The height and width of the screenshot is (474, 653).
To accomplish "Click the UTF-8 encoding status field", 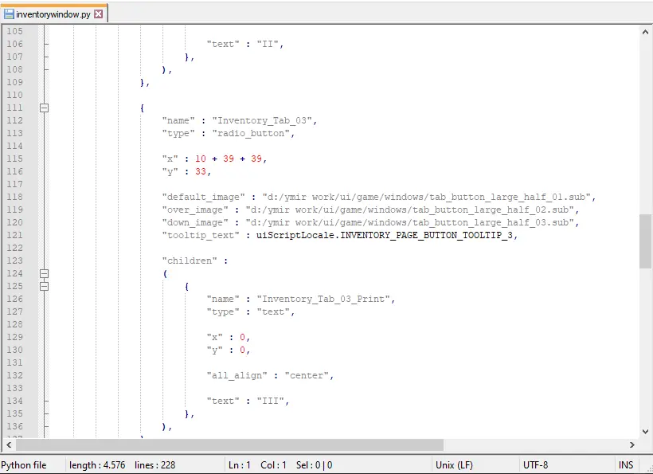I will [x=536, y=464].
